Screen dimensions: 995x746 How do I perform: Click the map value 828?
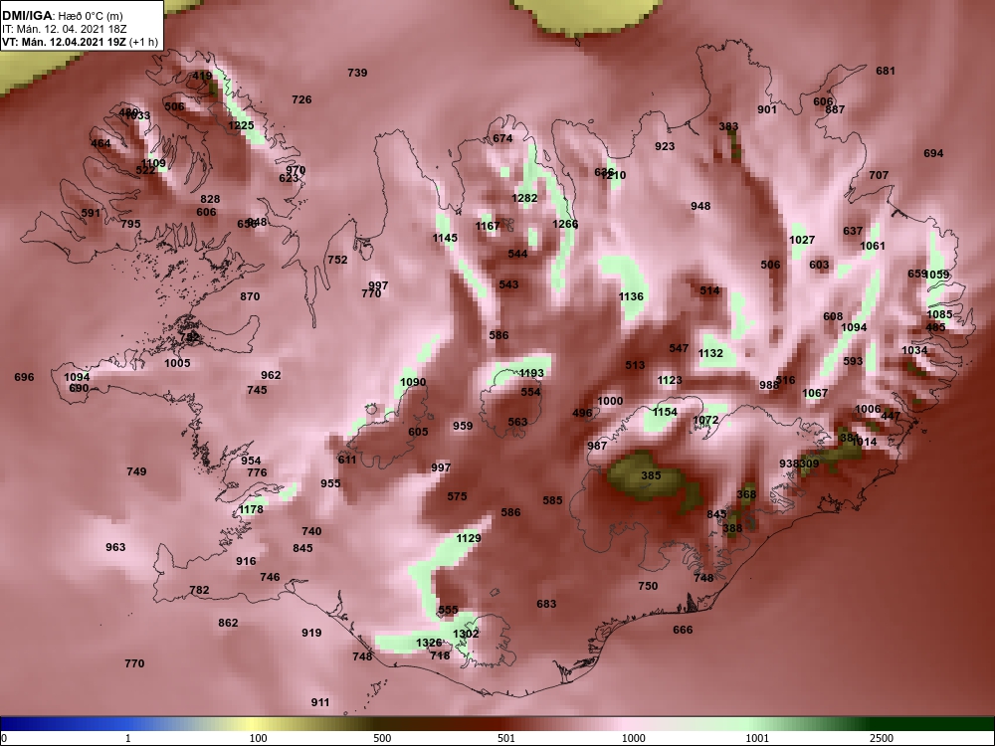click(210, 199)
